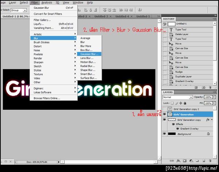Click Opacity 100% input field
The width and height of the screenshot is (219, 172).
208,97
